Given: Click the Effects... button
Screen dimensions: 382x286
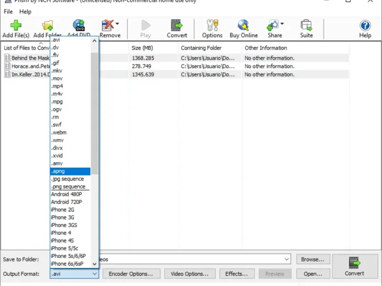Looking at the screenshot, I should click(x=237, y=274).
